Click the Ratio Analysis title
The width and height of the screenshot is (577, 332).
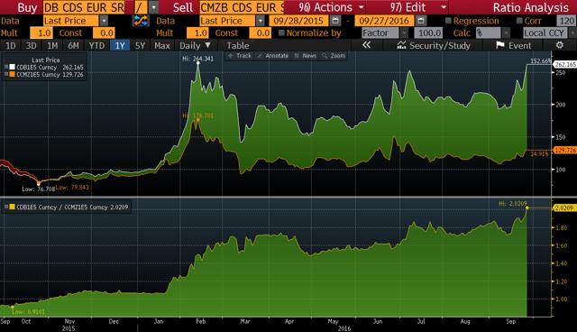[x=531, y=7]
